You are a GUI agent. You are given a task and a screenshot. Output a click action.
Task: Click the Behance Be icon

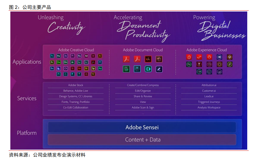point(52,68)
